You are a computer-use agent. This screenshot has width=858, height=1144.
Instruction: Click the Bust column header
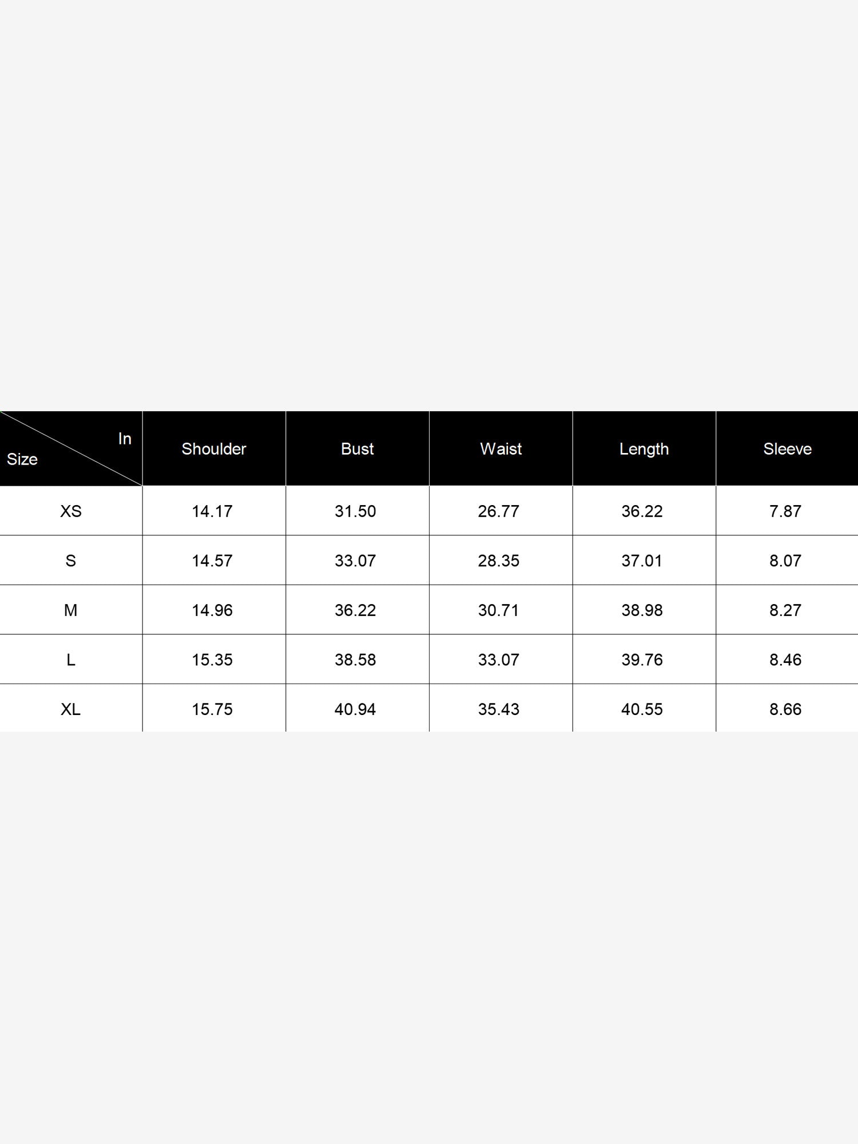click(357, 449)
